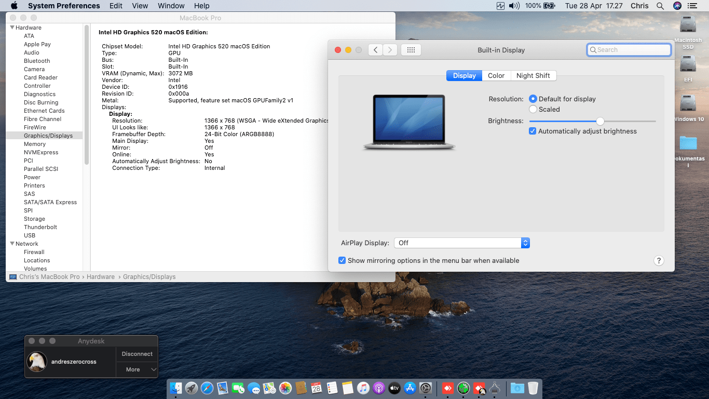Open Podcasts purple icon in Dock
This screenshot has height=399, width=709.
click(x=378, y=388)
